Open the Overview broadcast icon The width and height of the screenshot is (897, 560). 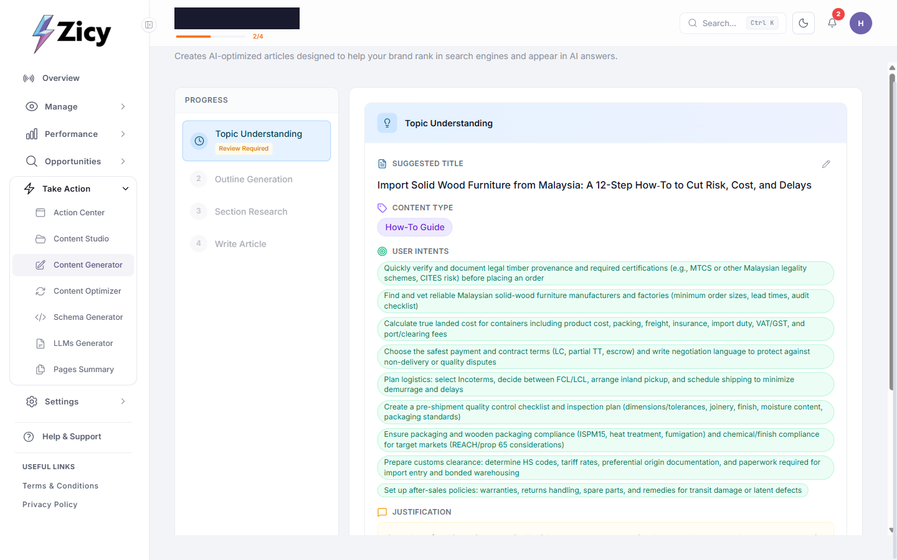click(x=29, y=78)
